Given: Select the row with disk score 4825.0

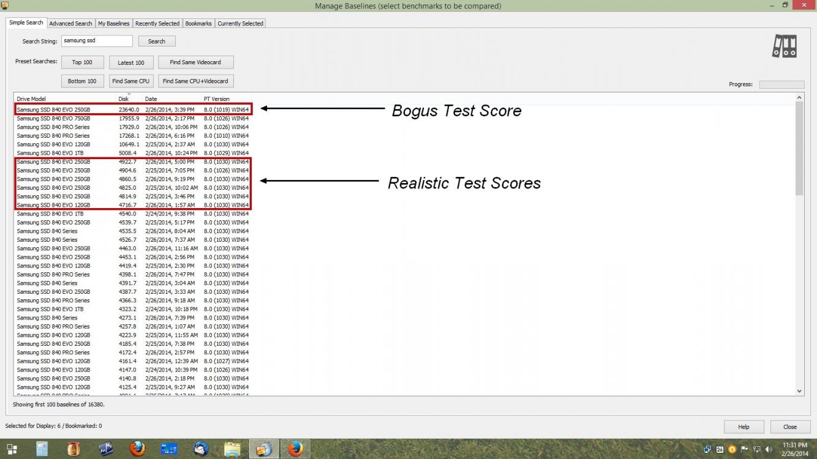Looking at the screenshot, I should (x=133, y=187).
